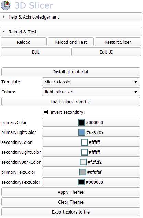Click the 3D Slicer logo icon

tap(6, 5)
